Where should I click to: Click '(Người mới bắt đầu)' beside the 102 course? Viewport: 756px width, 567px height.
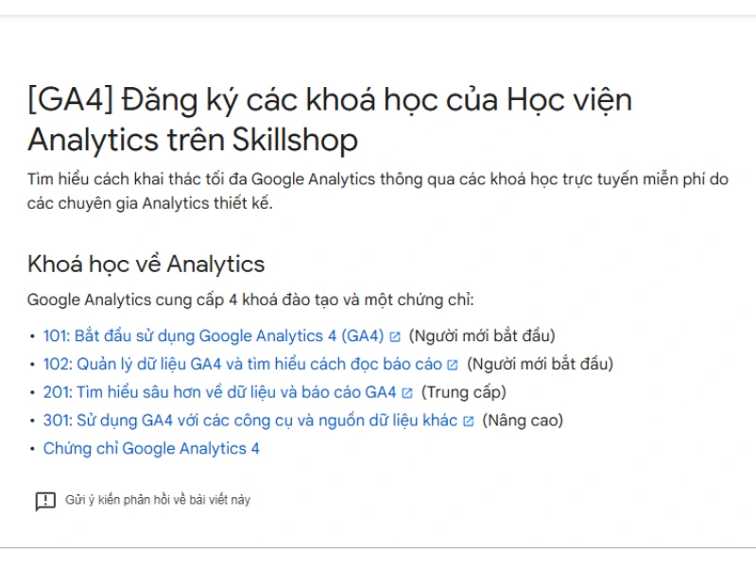[x=540, y=364]
